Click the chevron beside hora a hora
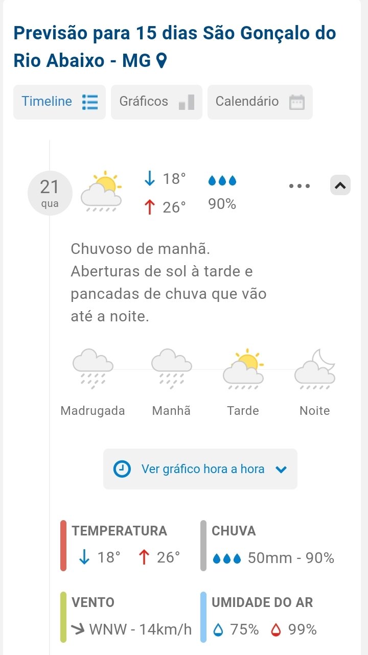Image resolution: width=368 pixels, height=655 pixels. (x=281, y=470)
